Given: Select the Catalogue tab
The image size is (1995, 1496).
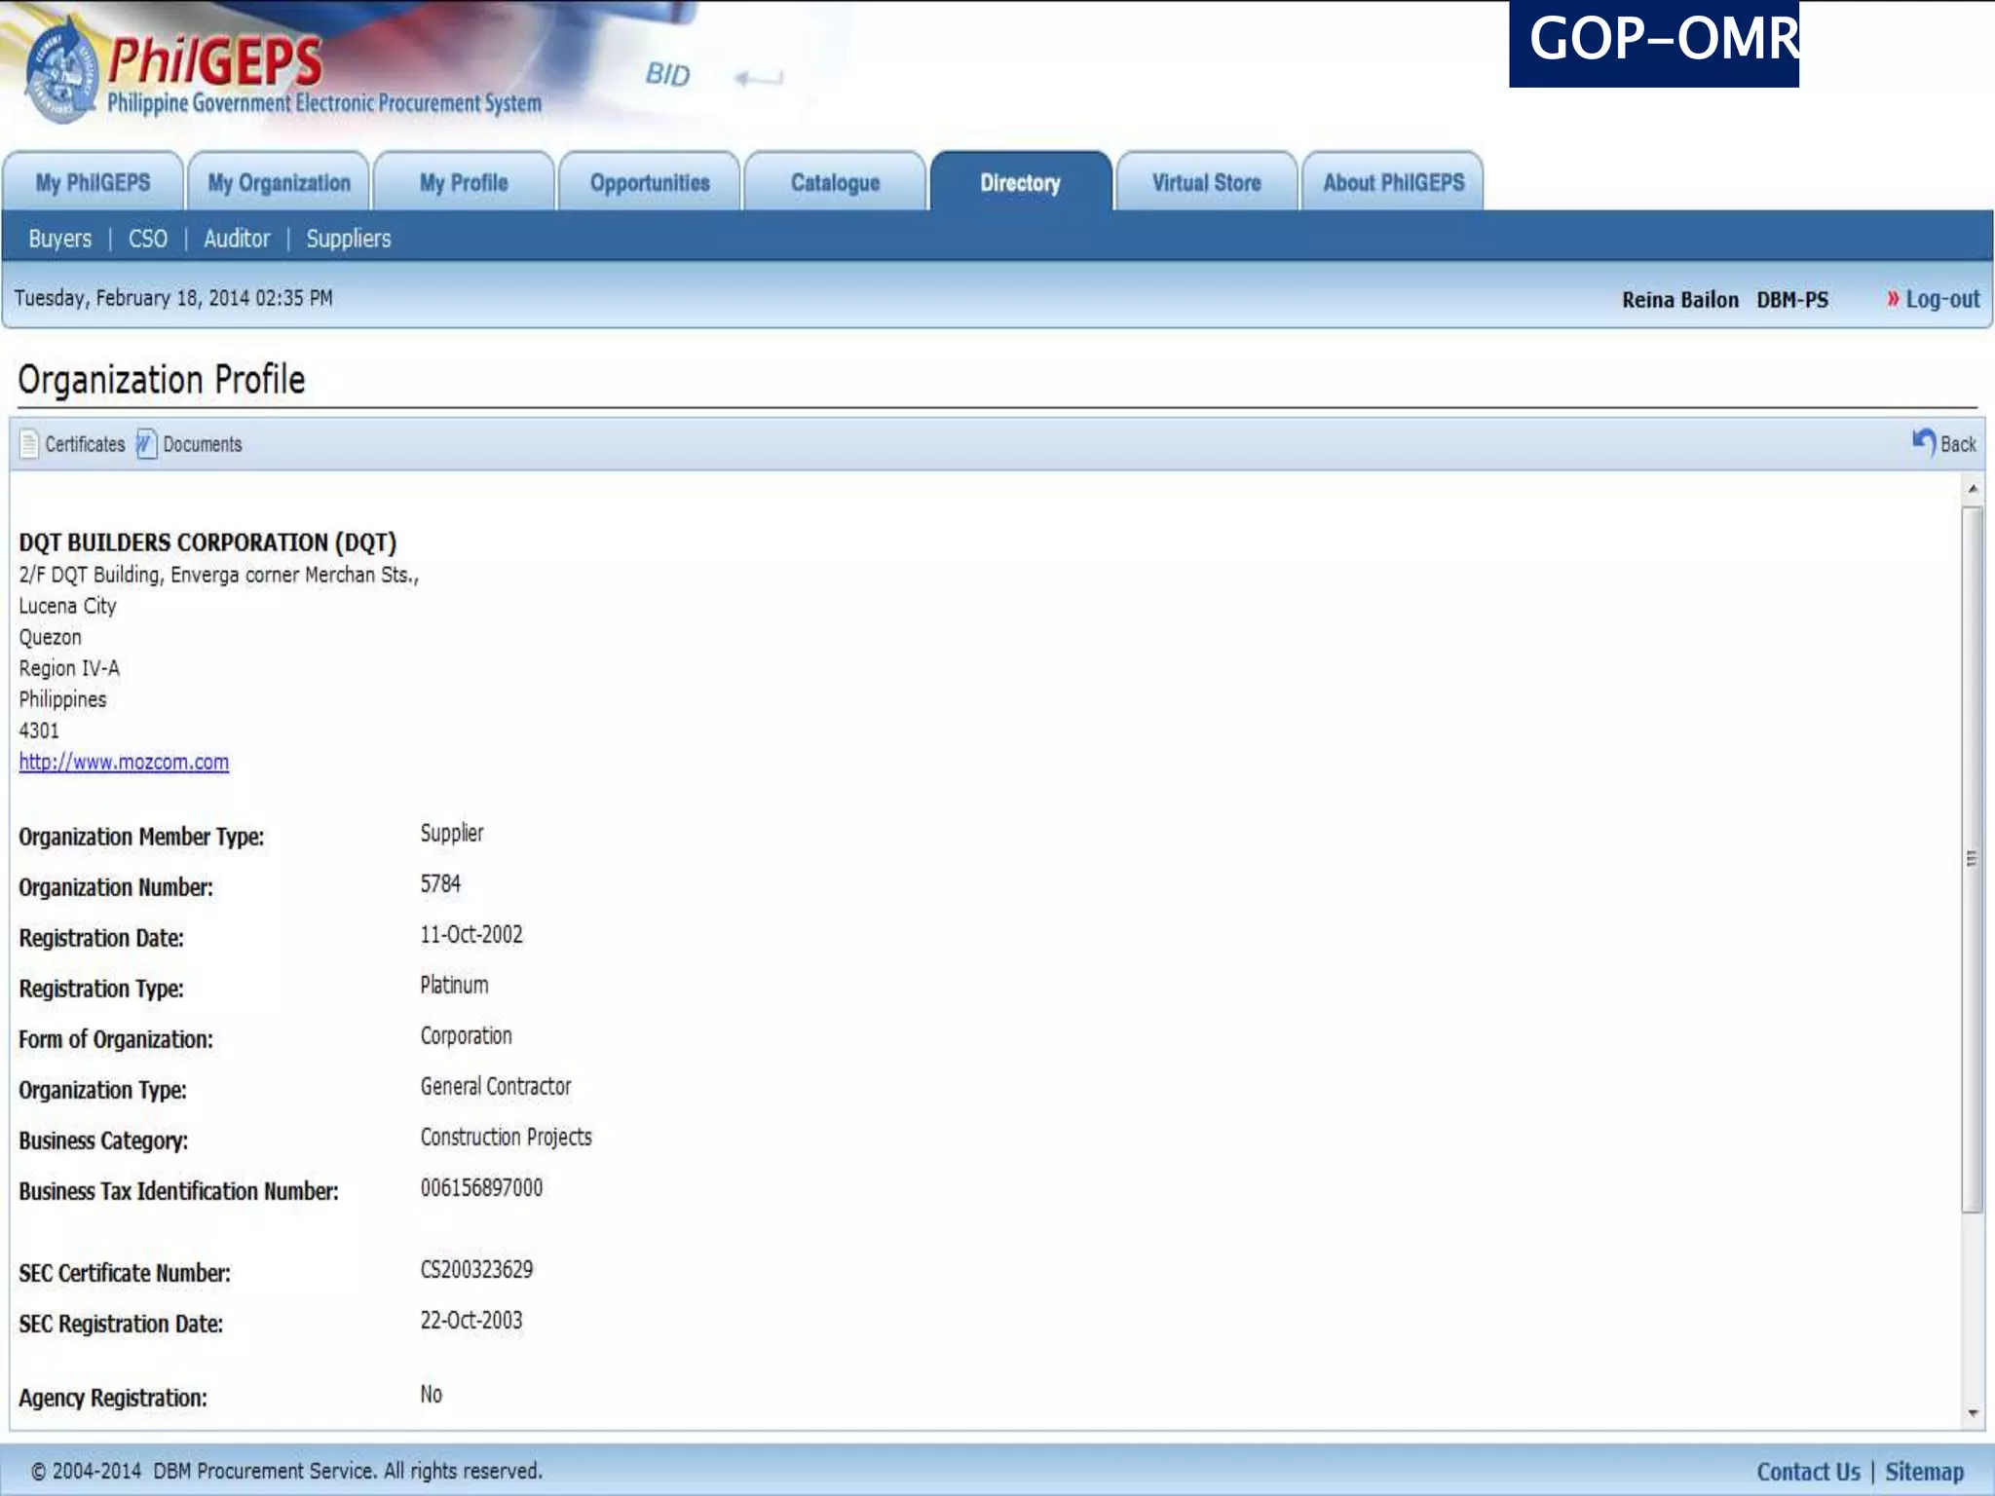Looking at the screenshot, I should coord(835,182).
